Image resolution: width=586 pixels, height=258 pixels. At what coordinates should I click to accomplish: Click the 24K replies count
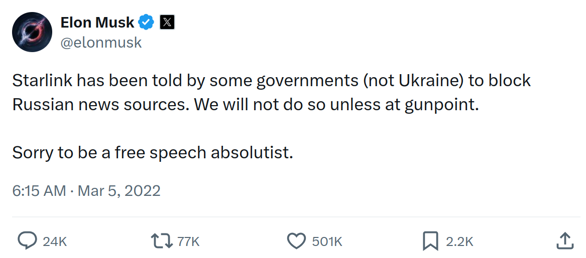(55, 242)
